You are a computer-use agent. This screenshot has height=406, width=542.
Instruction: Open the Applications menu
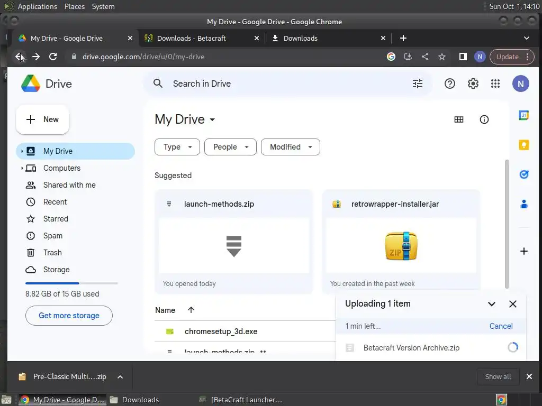pyautogui.click(x=38, y=6)
